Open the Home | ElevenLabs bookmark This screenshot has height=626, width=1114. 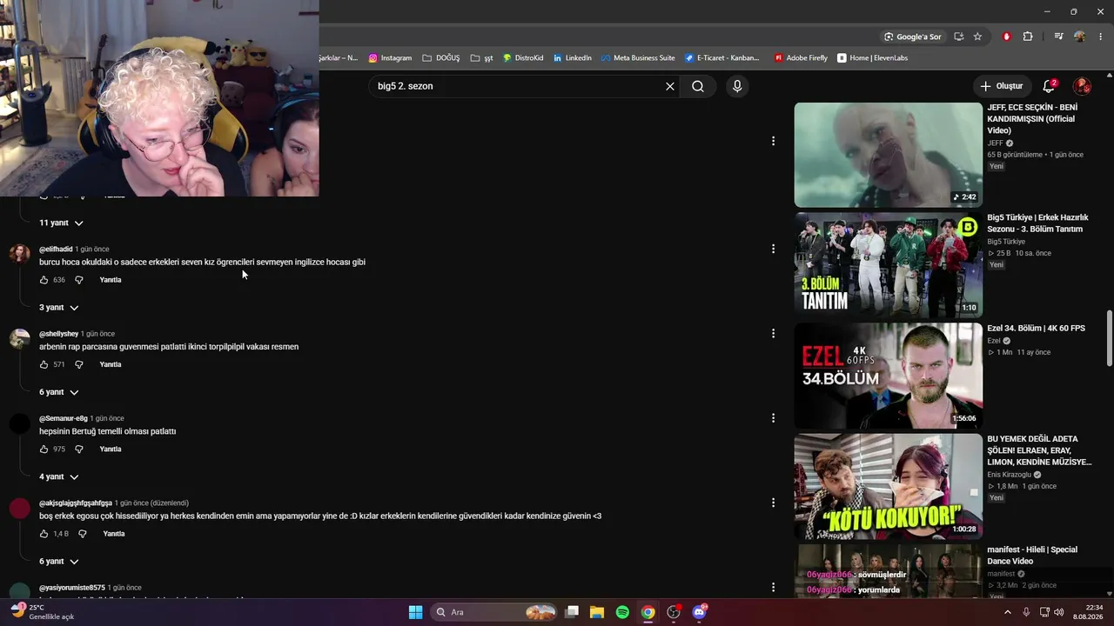coord(872,58)
